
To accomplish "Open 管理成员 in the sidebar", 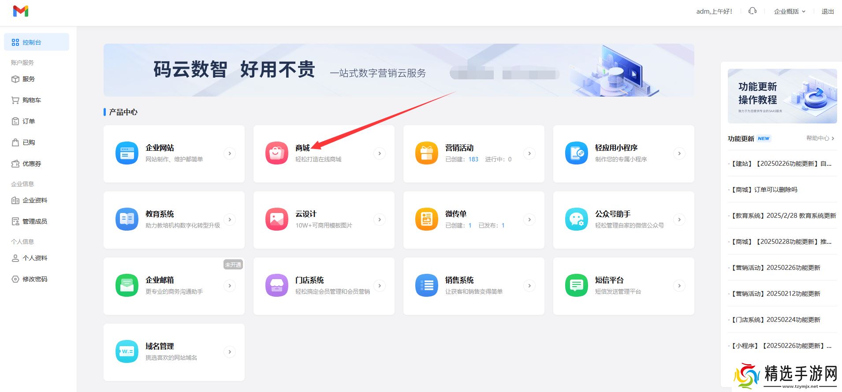I will click(x=34, y=221).
